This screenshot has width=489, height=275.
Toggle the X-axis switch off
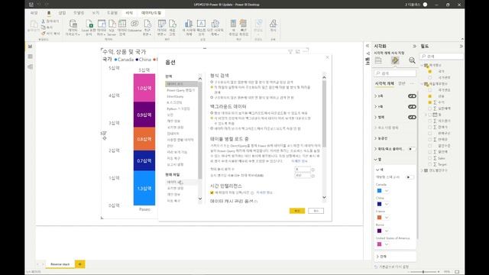click(x=412, y=96)
